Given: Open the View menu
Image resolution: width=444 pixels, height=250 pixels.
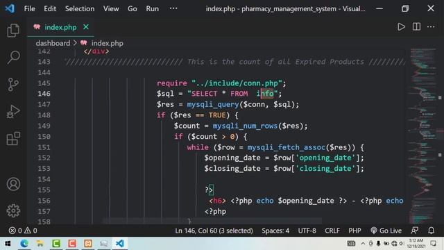Looking at the screenshot, I should (111, 9).
